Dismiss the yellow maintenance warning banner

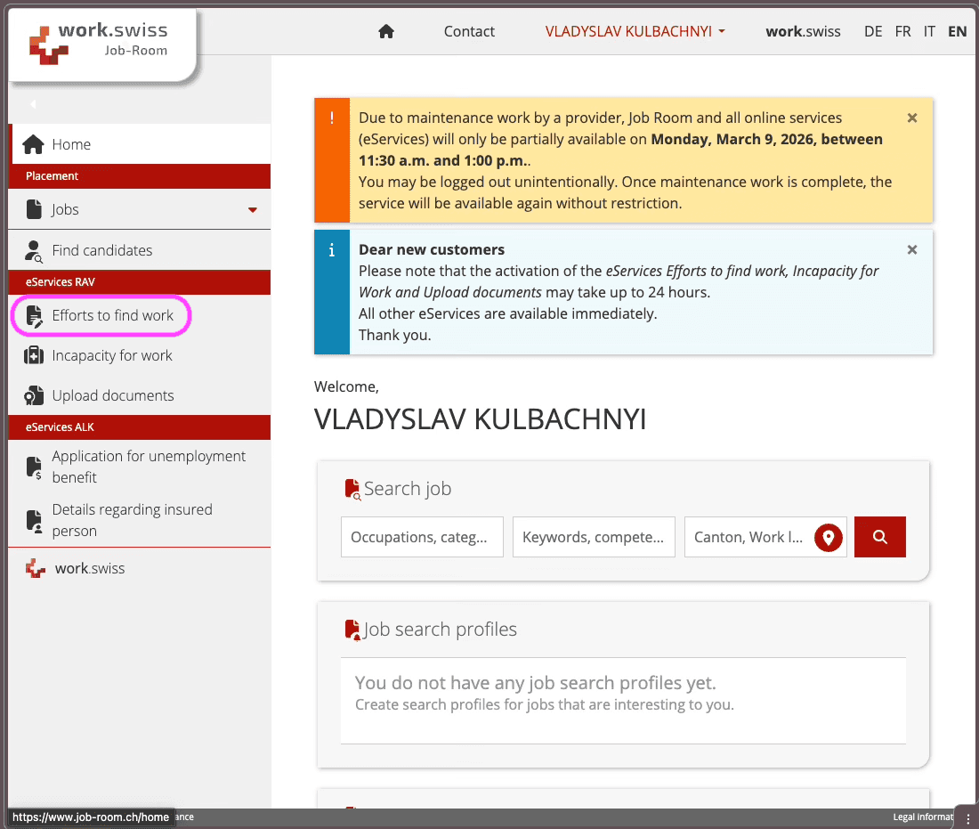click(x=912, y=118)
